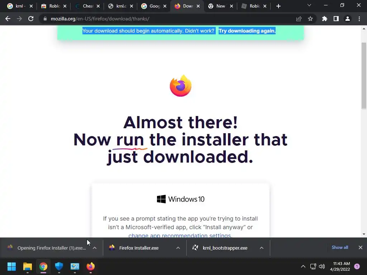Click 'Show all' downloads
Image resolution: width=367 pixels, height=275 pixels.
click(340, 247)
